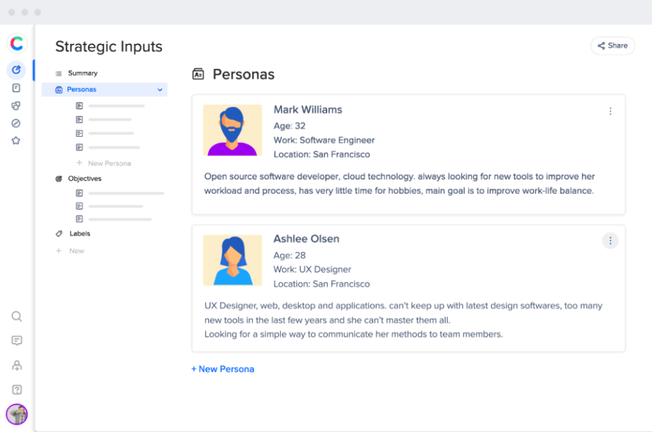Screen dimensions: 652x432
Task: Select Objectives in the navigation tree
Action: click(x=84, y=179)
